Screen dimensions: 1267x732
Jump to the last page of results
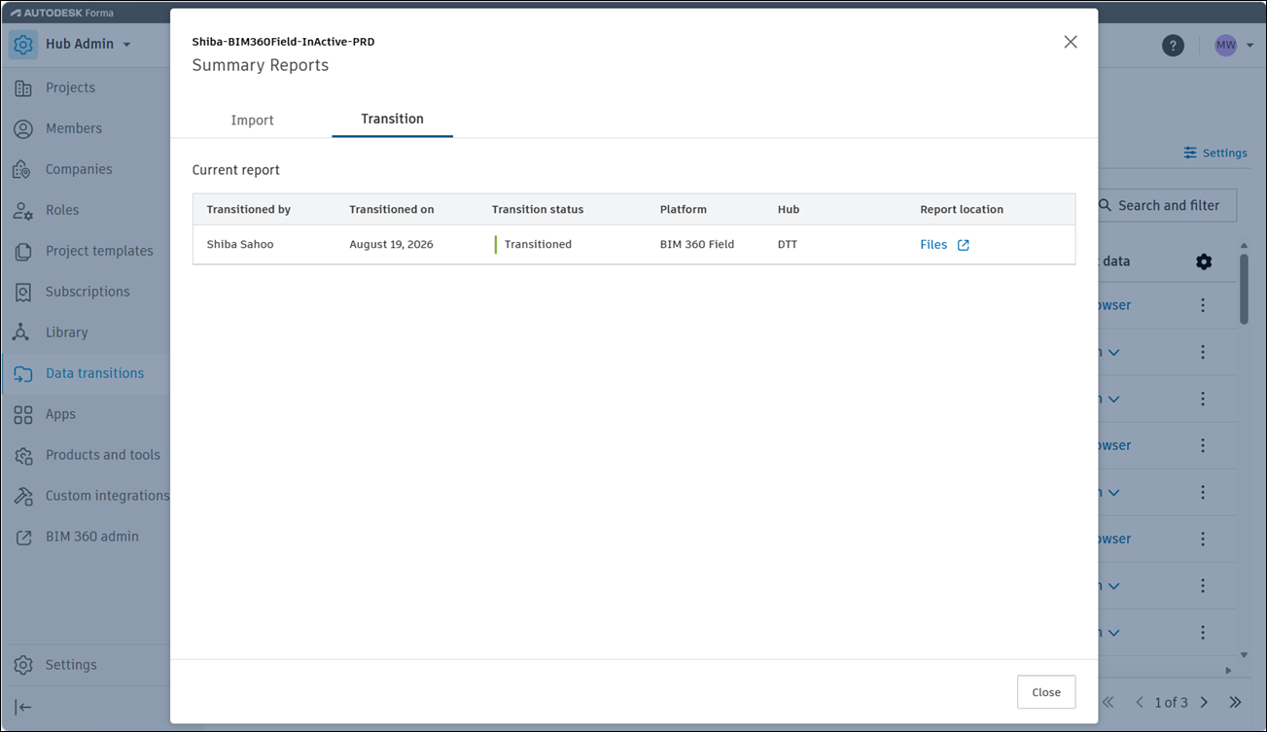tap(1235, 702)
